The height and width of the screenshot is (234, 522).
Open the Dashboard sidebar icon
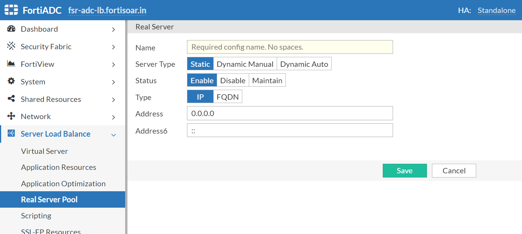tap(10, 29)
